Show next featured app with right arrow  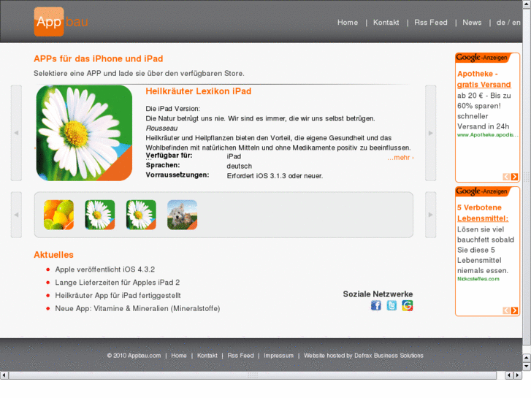[x=431, y=133]
